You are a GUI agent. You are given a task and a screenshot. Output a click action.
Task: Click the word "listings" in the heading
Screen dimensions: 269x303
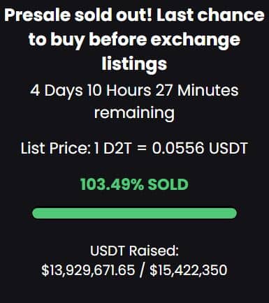pos(134,64)
